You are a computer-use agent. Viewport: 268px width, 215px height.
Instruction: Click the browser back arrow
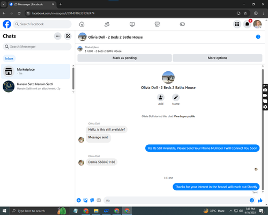[4, 13]
